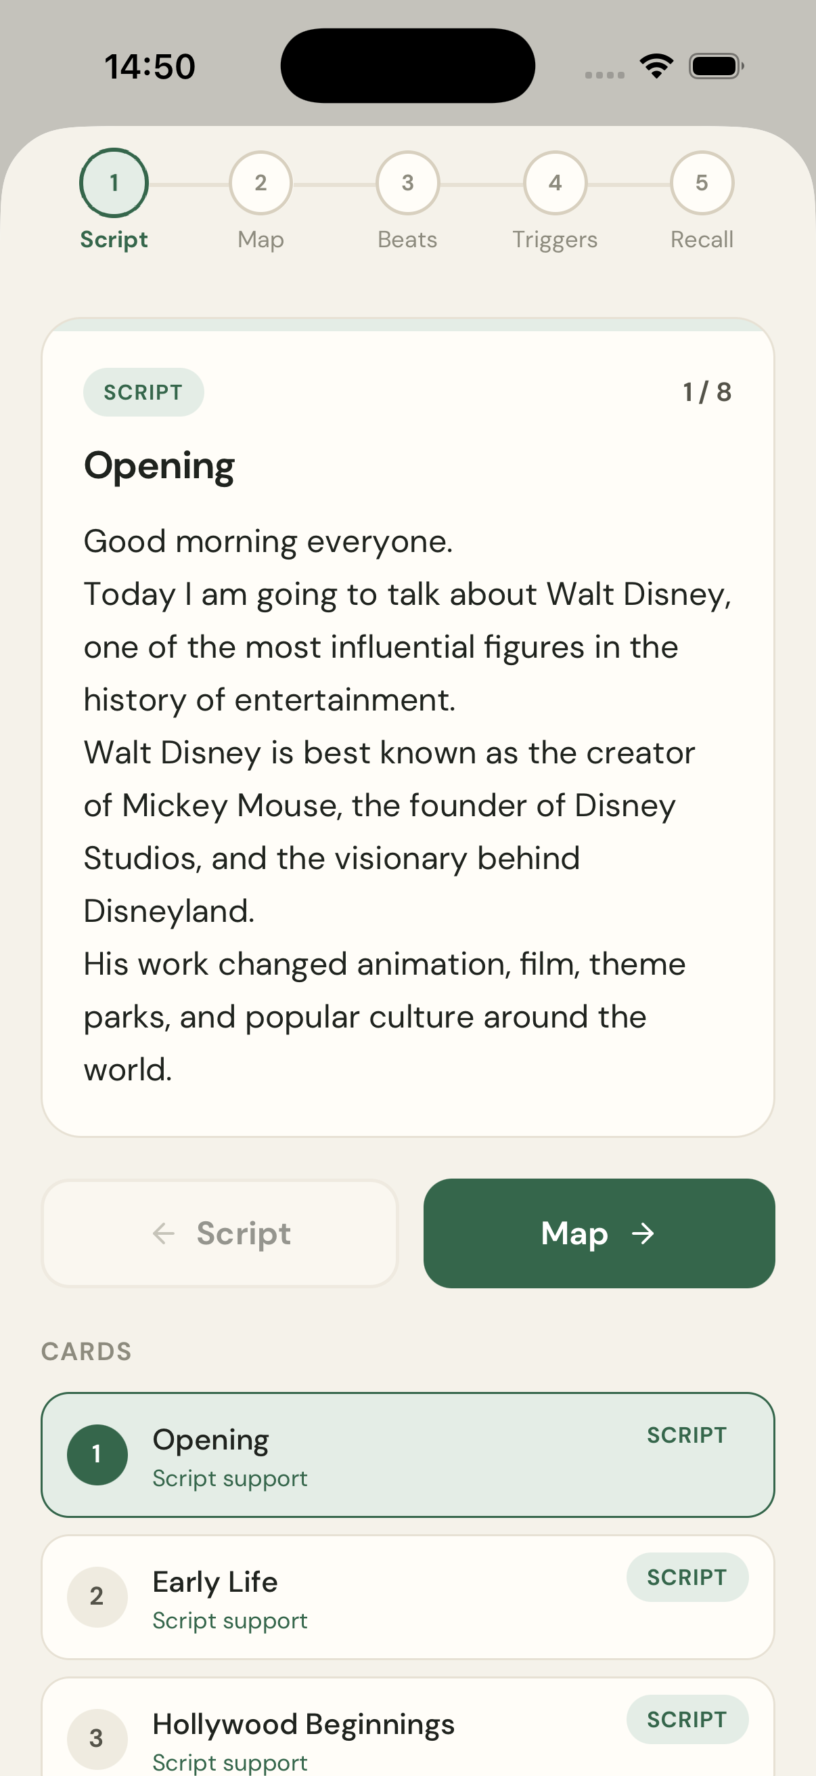Tap SCRIPT label on Opening list card
This screenshot has height=1776, width=816.
point(687,1435)
